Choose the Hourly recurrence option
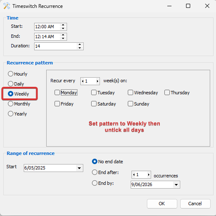Image resolution: width=216 pixels, height=216 pixels. click(10, 74)
